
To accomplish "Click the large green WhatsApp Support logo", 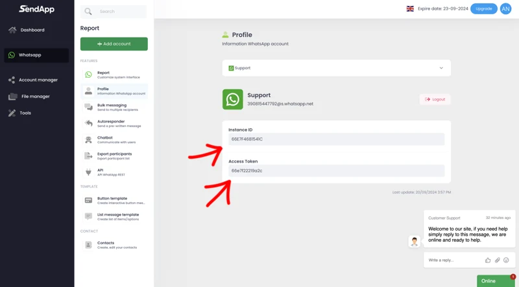I will point(232,99).
